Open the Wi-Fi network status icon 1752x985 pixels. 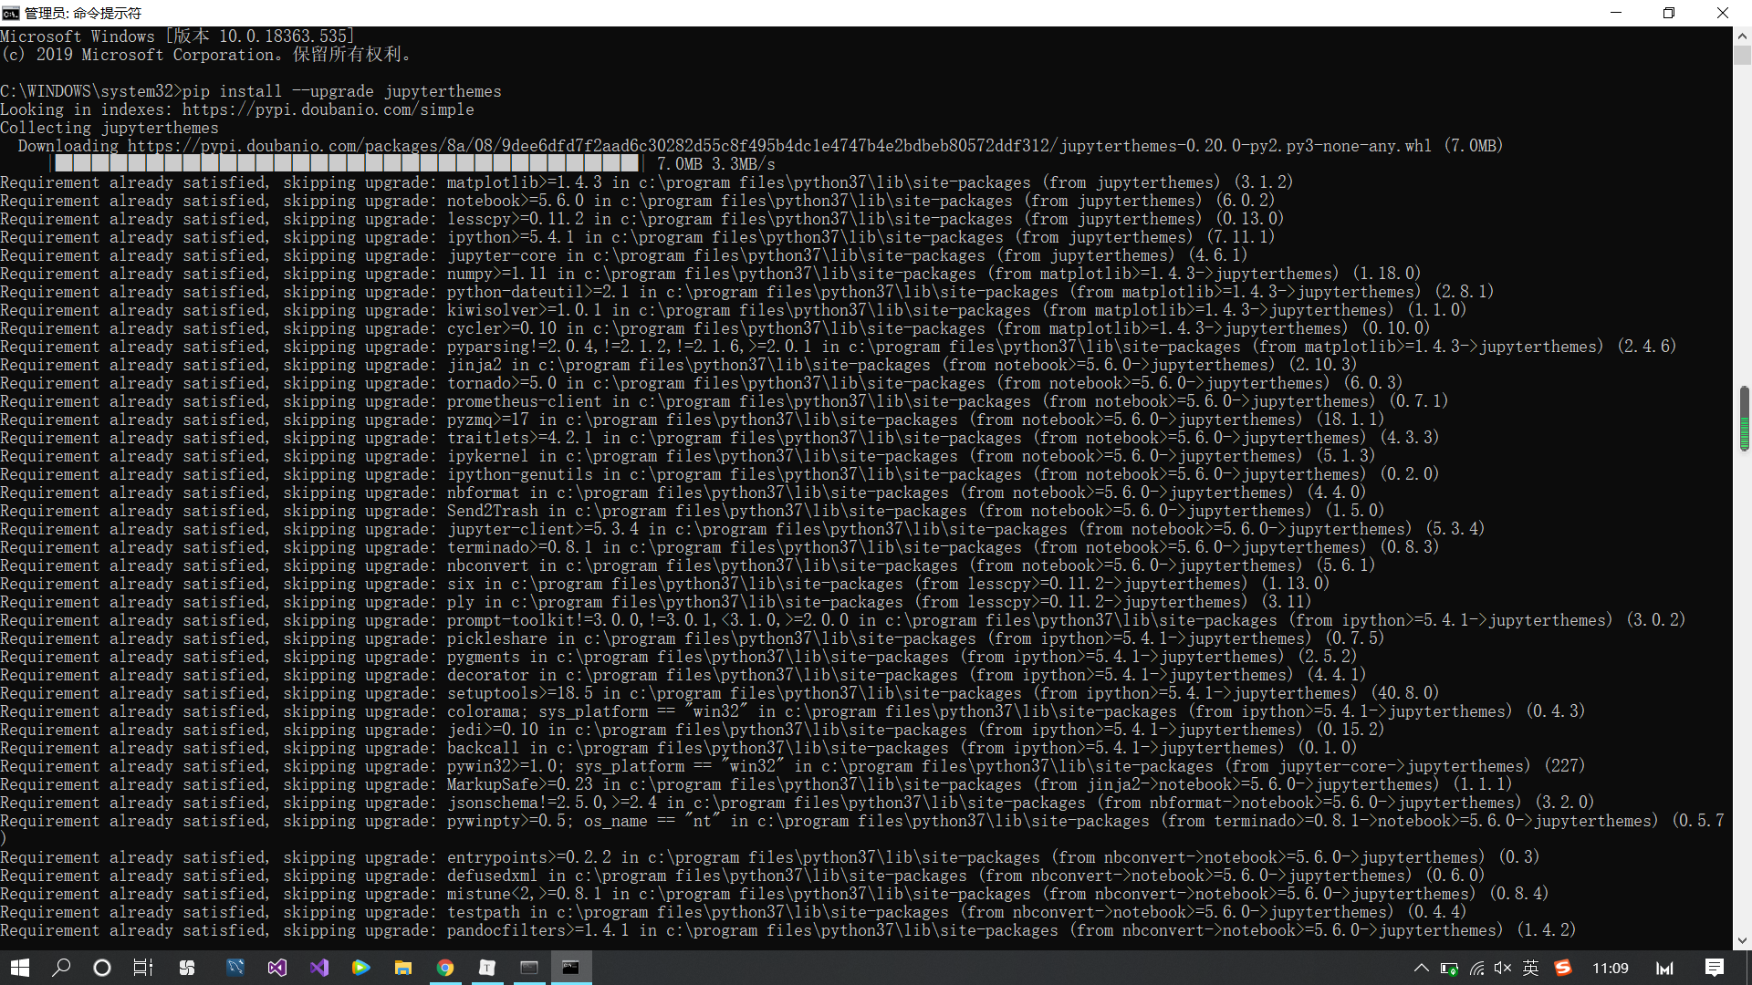(1476, 968)
